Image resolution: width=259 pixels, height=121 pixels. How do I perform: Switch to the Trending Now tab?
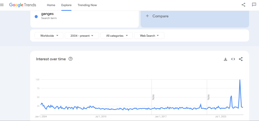point(87,5)
